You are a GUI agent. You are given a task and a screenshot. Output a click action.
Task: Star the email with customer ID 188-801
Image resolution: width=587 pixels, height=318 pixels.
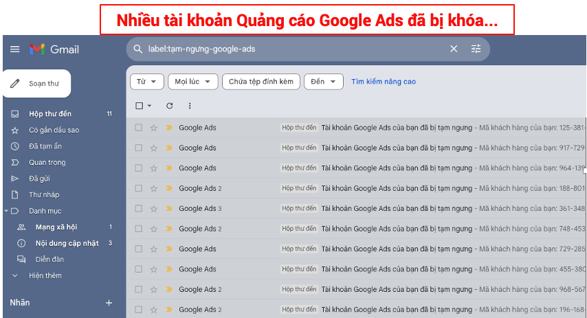[153, 189]
